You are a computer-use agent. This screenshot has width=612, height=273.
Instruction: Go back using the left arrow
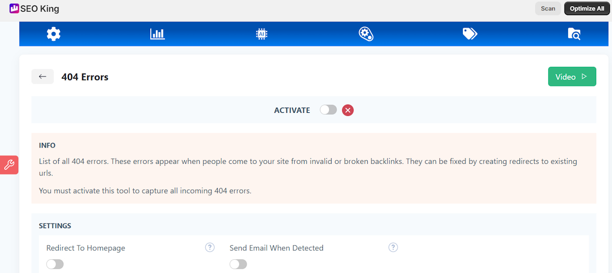(x=42, y=77)
